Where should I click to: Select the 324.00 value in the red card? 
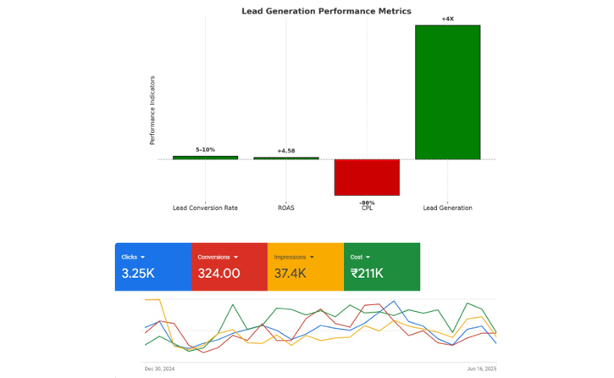(x=218, y=274)
